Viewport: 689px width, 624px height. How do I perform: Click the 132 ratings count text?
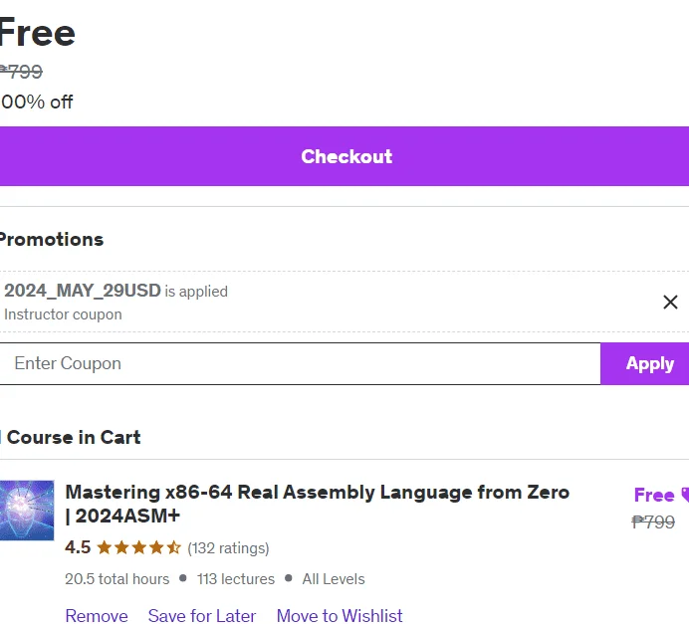tap(228, 548)
